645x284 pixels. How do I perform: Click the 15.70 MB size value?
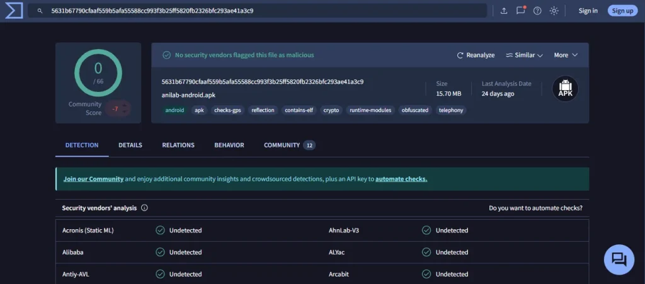click(x=448, y=94)
